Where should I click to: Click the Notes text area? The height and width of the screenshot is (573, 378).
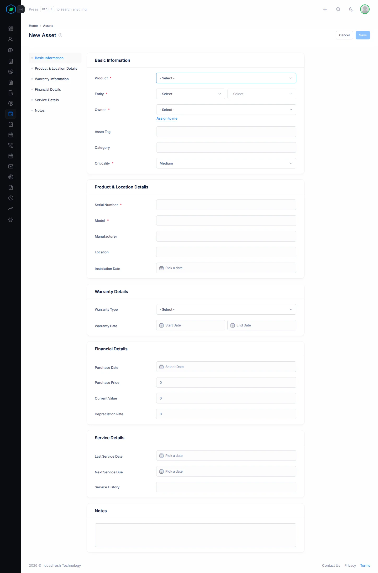[x=196, y=535]
